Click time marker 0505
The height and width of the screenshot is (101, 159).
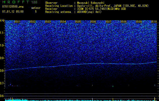tap(78, 22)
